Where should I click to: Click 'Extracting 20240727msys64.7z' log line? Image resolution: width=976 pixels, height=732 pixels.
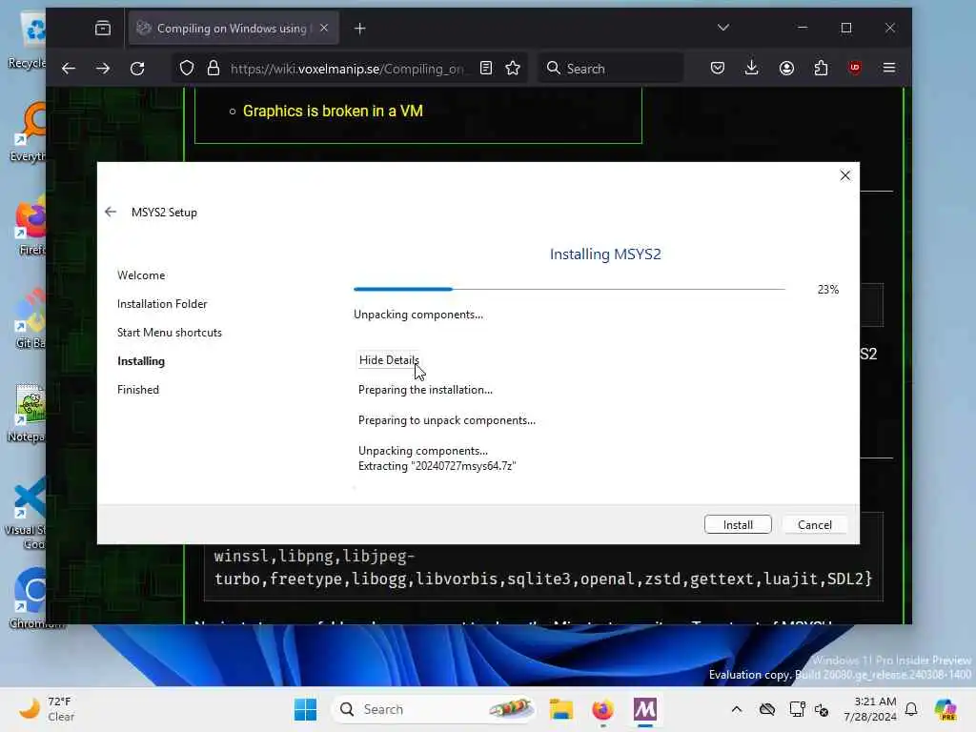pyautogui.click(x=437, y=466)
